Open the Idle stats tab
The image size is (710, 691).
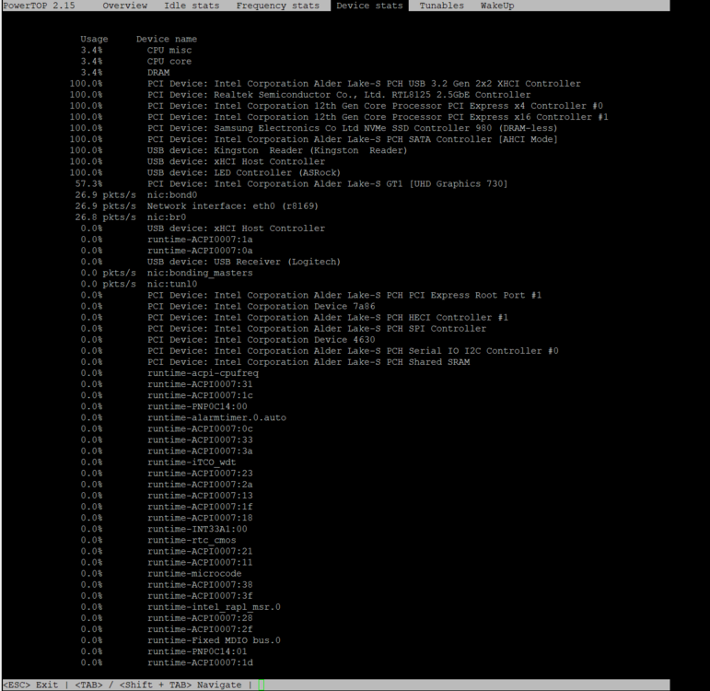click(192, 6)
